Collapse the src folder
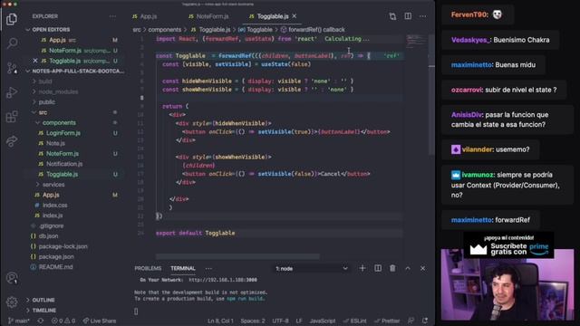This screenshot has height=326, width=580. pyautogui.click(x=43, y=112)
